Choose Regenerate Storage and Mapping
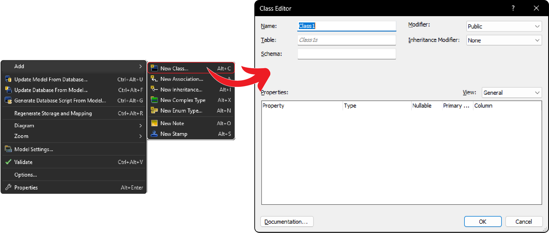549x233 pixels. [x=74, y=113]
